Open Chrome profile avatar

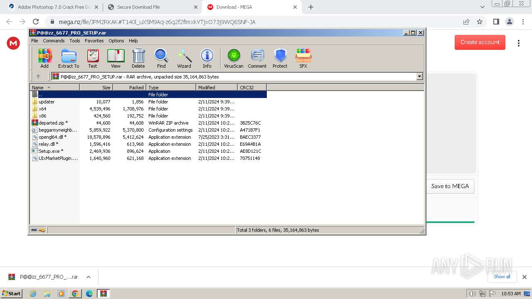pyautogui.click(x=509, y=22)
